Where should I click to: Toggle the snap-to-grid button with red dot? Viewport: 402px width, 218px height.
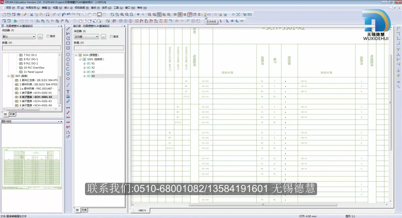(180, 15)
